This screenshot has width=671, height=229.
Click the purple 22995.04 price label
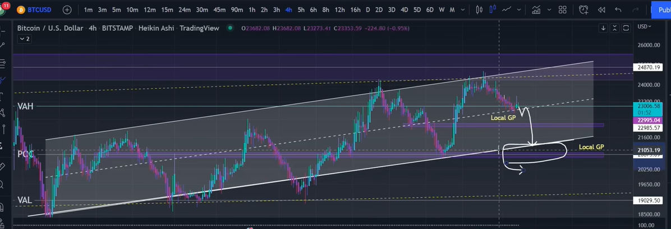(649, 120)
